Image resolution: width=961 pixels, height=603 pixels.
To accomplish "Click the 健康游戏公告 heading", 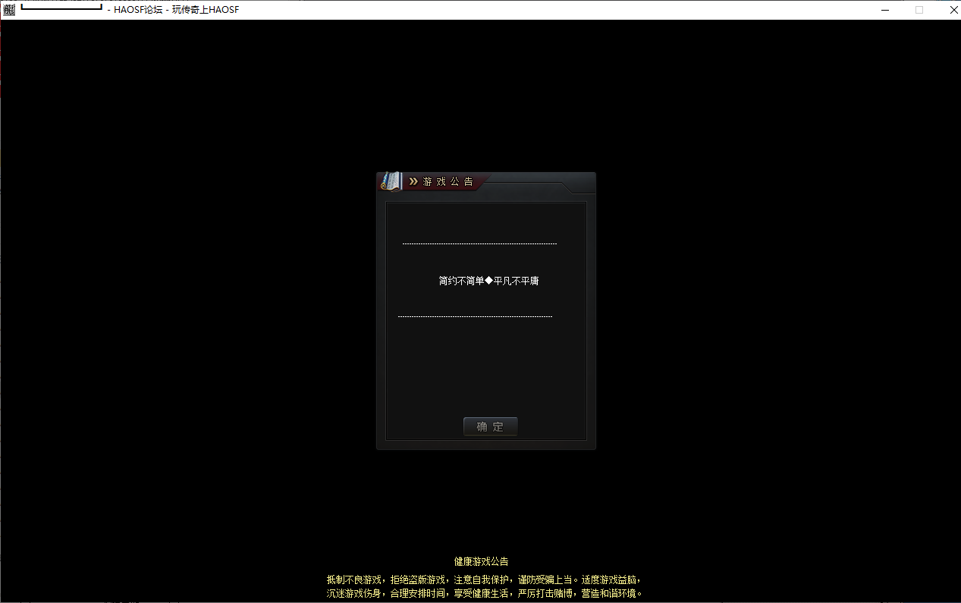I will click(x=481, y=561).
